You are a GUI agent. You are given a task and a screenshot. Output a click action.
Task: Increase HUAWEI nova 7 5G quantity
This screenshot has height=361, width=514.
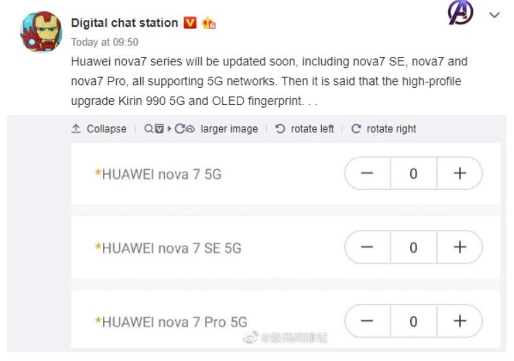(459, 174)
